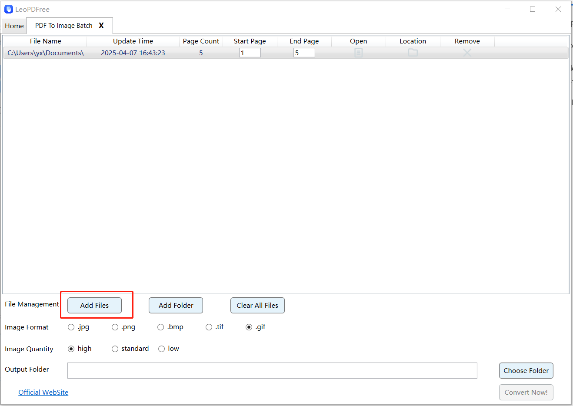The image size is (573, 406).
Task: Click the remove X icon in the row
Action: coord(467,53)
